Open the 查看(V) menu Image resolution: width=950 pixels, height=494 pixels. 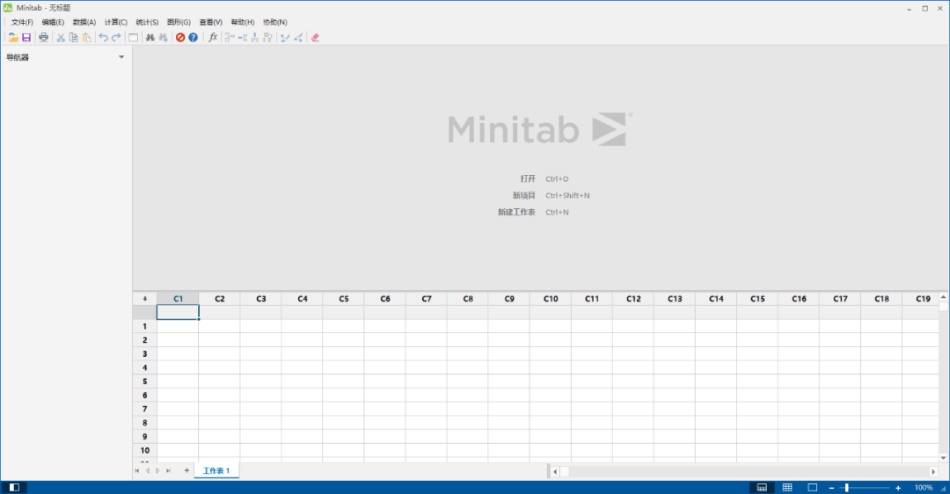tap(211, 22)
